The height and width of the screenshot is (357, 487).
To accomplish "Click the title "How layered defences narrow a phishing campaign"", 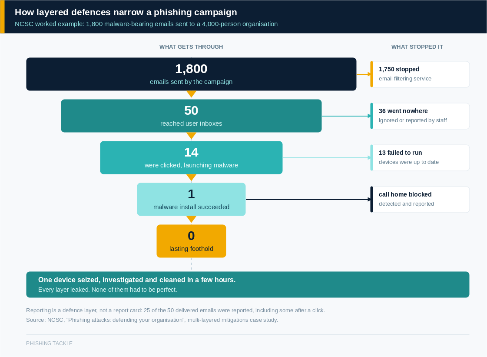I will 126,12.
